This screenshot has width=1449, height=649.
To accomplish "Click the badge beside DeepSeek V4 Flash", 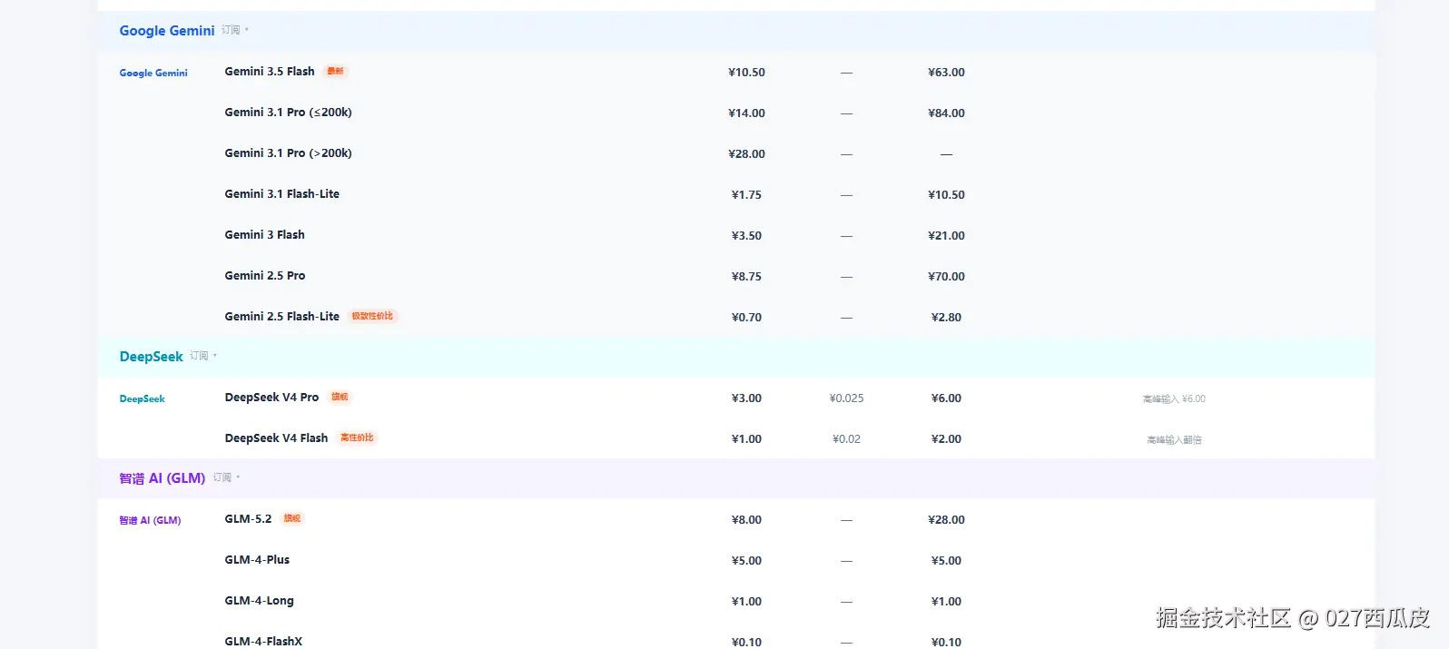I will tap(357, 438).
